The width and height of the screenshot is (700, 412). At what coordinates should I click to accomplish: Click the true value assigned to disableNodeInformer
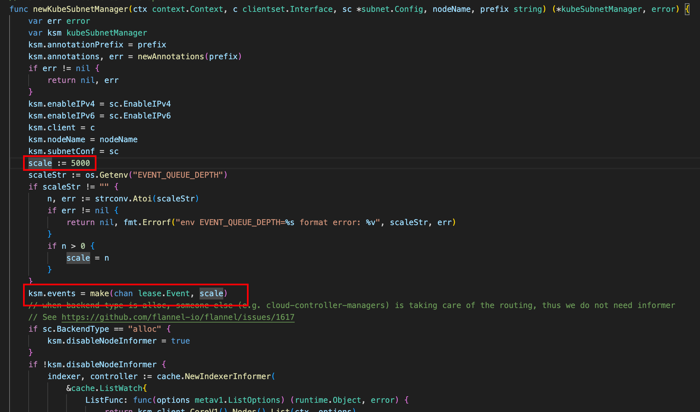[180, 341]
